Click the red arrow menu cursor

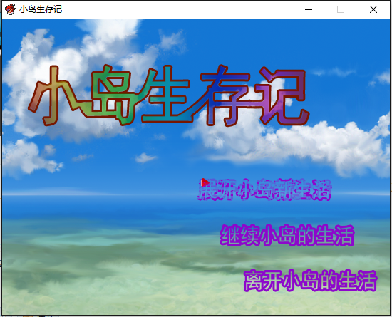tap(205, 182)
